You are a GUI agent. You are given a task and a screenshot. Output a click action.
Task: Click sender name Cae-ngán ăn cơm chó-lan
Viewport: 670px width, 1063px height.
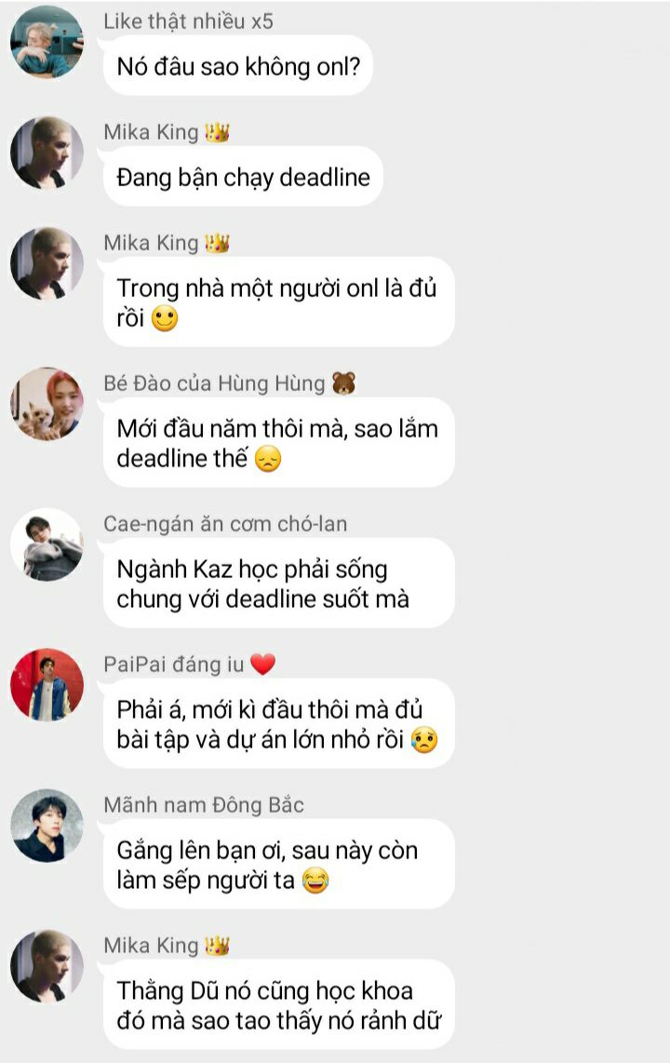[x=225, y=523]
